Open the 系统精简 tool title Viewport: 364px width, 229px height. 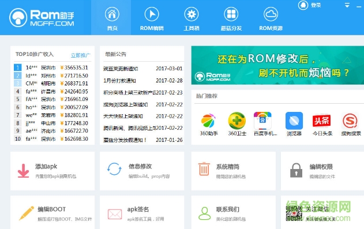click(x=227, y=167)
